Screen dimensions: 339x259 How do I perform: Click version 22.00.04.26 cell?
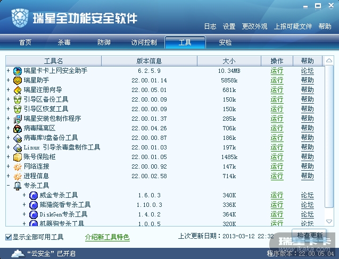tap(149, 128)
